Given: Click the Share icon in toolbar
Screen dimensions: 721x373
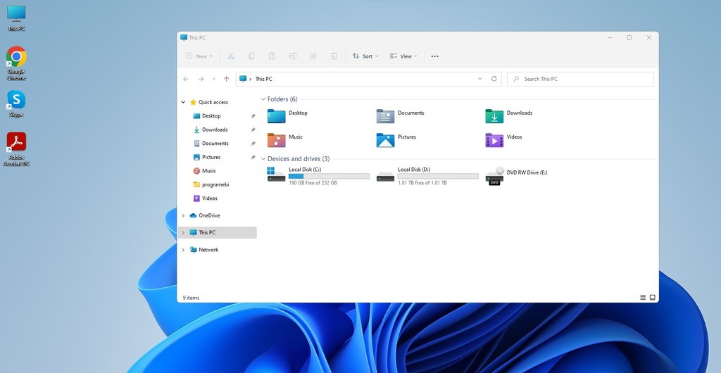Looking at the screenshot, I should point(313,56).
